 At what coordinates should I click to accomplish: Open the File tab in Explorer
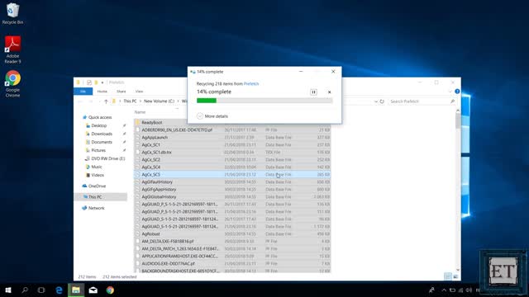click(83, 92)
